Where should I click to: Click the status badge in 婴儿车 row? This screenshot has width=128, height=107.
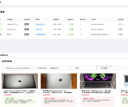pyautogui.click(x=27, y=35)
